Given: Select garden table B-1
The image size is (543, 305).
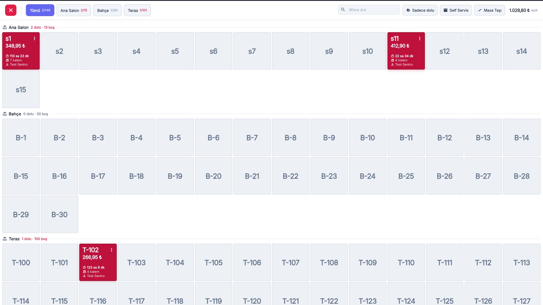Looking at the screenshot, I should [21, 137].
